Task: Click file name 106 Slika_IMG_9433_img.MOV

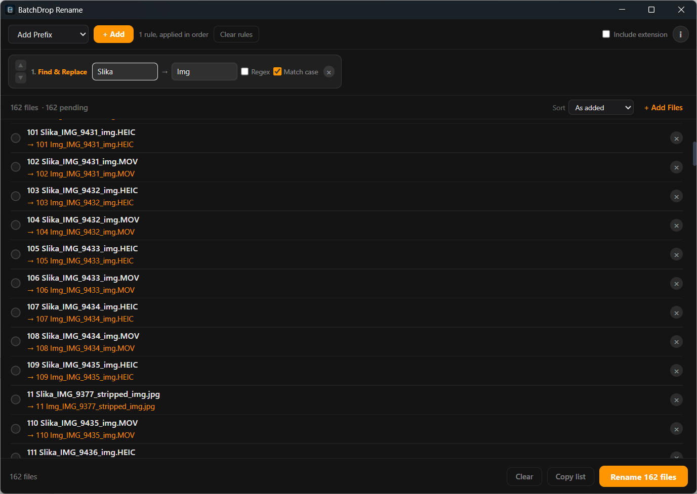Action: (83, 278)
